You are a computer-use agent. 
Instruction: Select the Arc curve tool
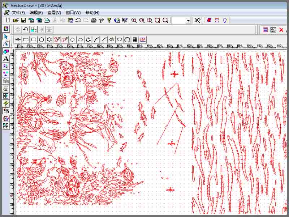[96, 39]
